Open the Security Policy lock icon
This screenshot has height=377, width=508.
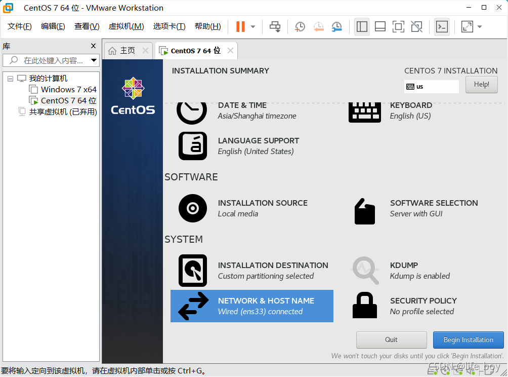tap(364, 305)
